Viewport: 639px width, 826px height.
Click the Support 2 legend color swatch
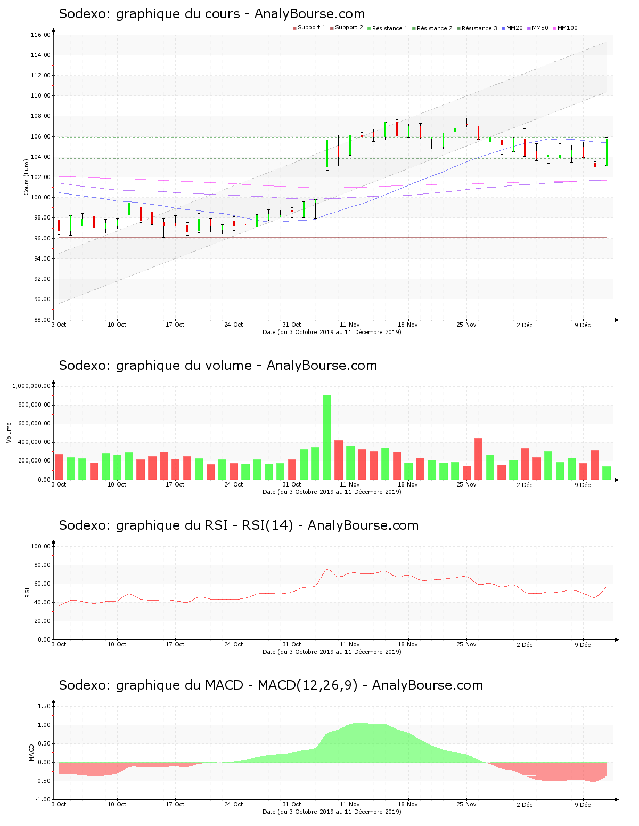coord(332,28)
